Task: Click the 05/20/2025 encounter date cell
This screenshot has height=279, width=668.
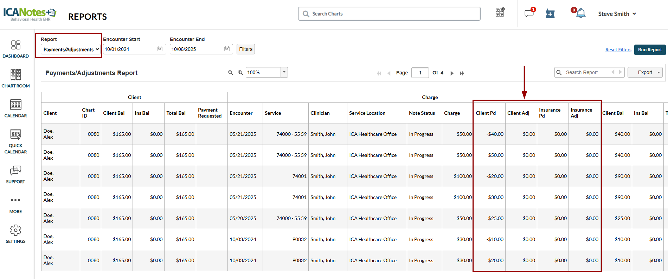Action: (245, 218)
